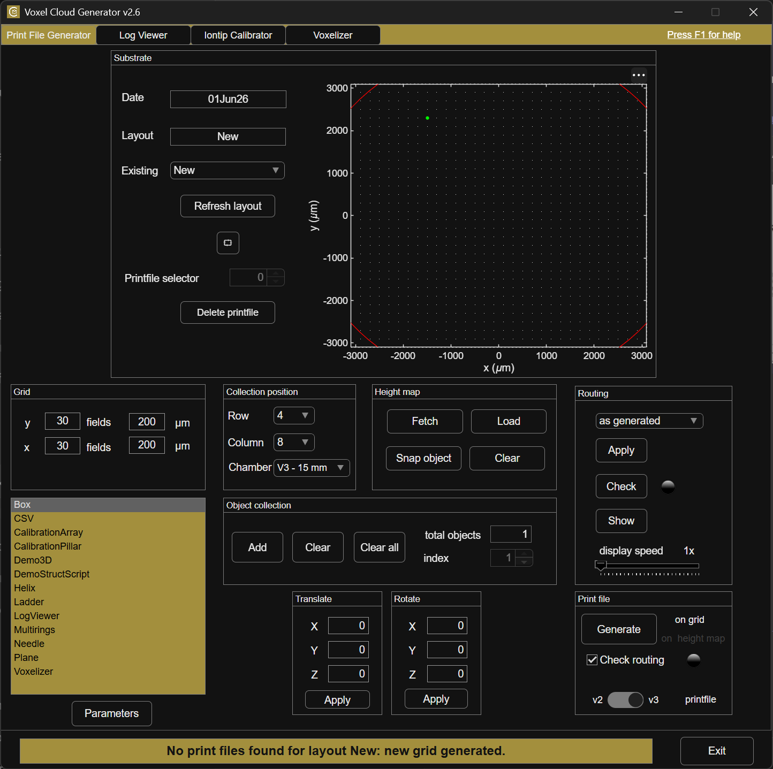This screenshot has width=773, height=769.
Task: Select Helix in the object list
Action: 108,588
